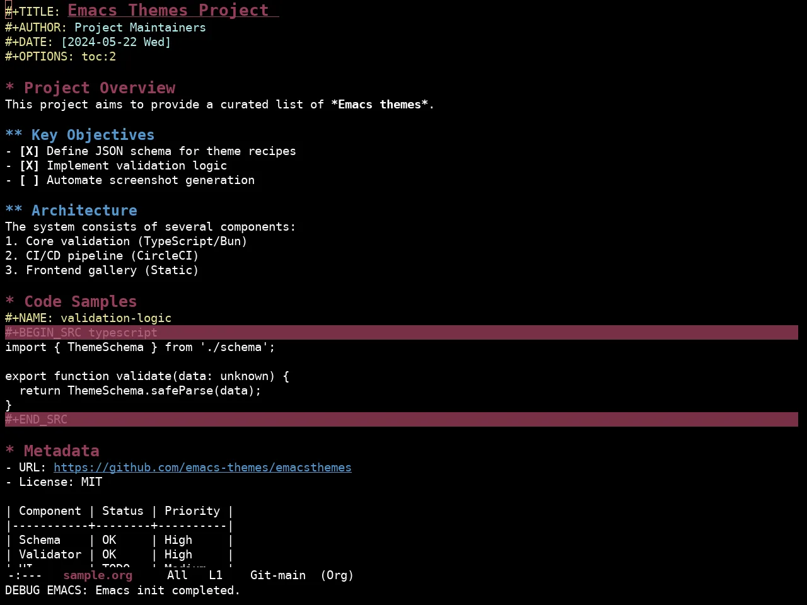
Task: Click the sample.org buffer name in the mode line
Action: tap(98, 575)
